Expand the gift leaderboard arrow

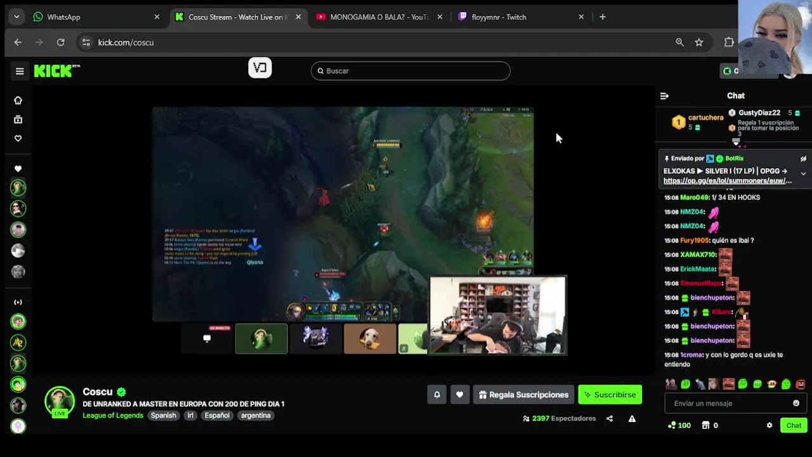736,142
